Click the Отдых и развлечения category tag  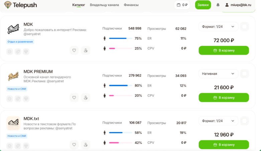(20, 42)
